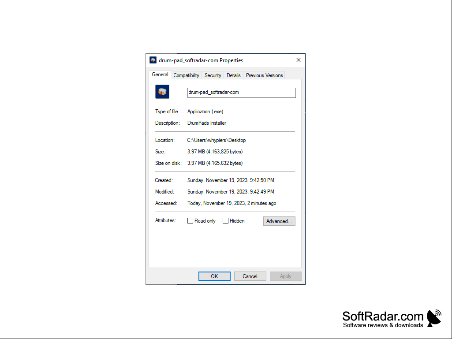Open the Security tab
The image size is (452, 339).
pos(213,75)
